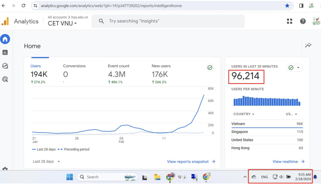This screenshot has height=185, width=321.
Task: Bookmark page with the star icon
Action: (287, 6)
